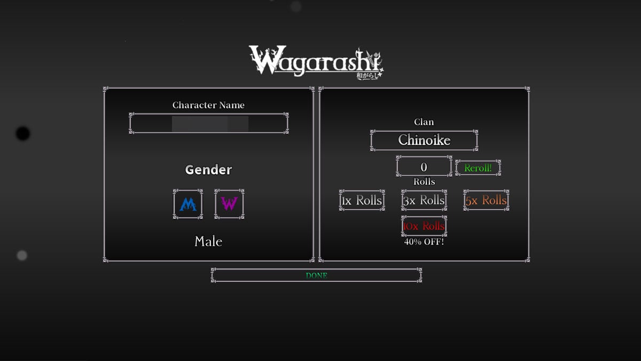Image resolution: width=641 pixels, height=361 pixels.
Task: Select the purple W female gender icon
Action: (x=229, y=204)
